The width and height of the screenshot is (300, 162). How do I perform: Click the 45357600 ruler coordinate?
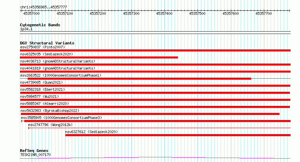click(231, 13)
